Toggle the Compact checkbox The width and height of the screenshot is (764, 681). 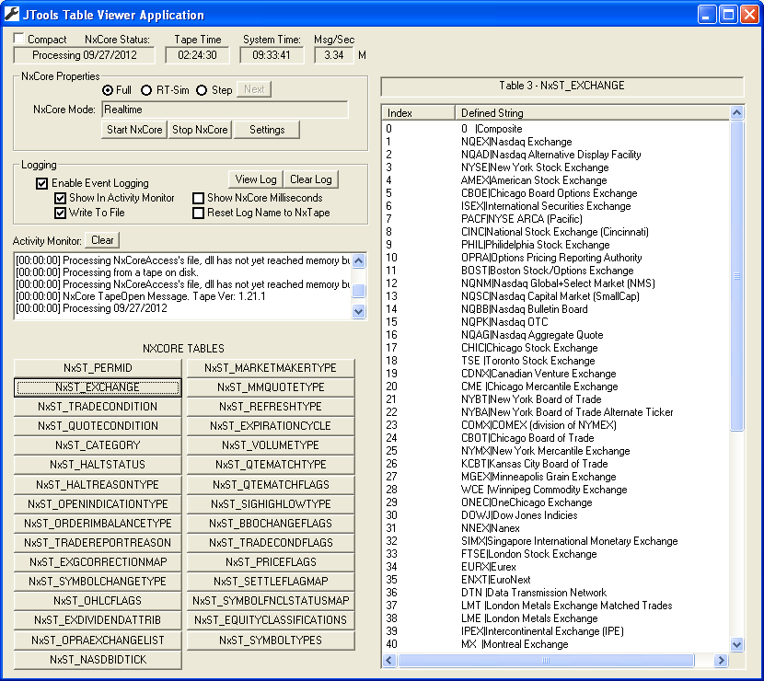point(19,38)
